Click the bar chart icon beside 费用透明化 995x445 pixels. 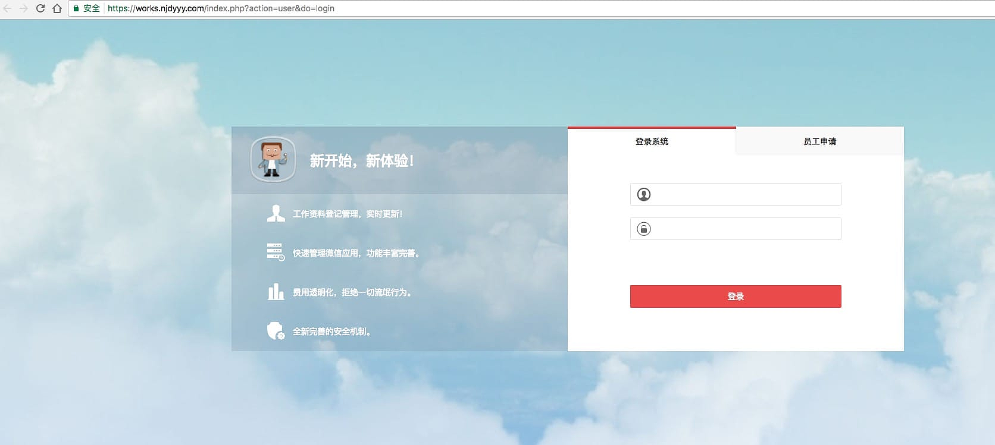coord(276,292)
